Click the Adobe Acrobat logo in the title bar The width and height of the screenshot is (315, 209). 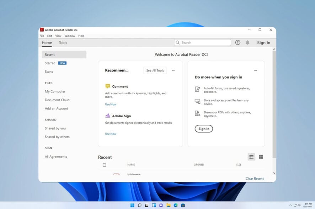pyautogui.click(x=42, y=30)
